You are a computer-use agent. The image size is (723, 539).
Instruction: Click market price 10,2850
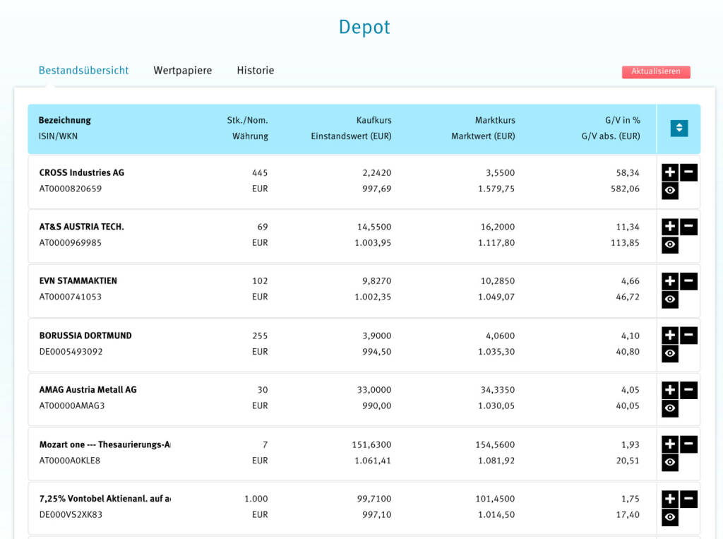tap(498, 280)
